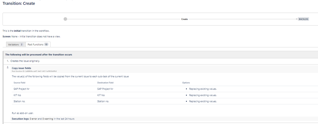Click the Source Field column header
The image size is (318, 124).
point(19,83)
